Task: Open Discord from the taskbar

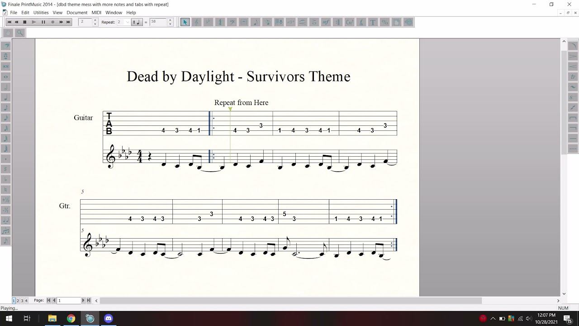Action: coord(109,318)
